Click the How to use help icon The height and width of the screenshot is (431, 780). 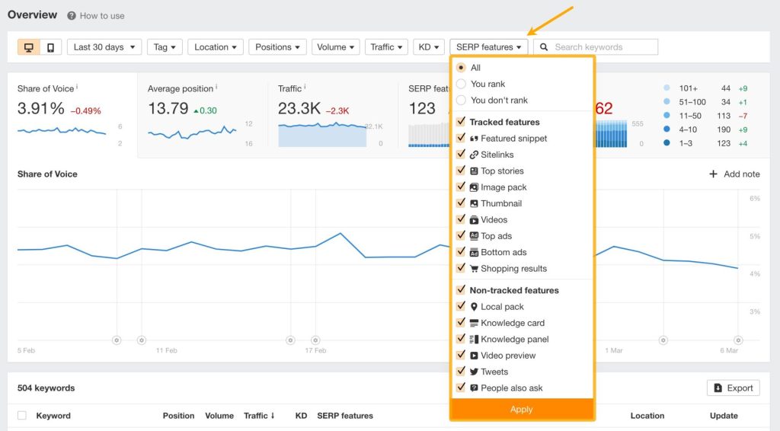[x=72, y=16]
